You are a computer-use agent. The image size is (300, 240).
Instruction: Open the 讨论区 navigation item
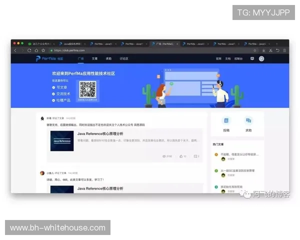click(124, 58)
